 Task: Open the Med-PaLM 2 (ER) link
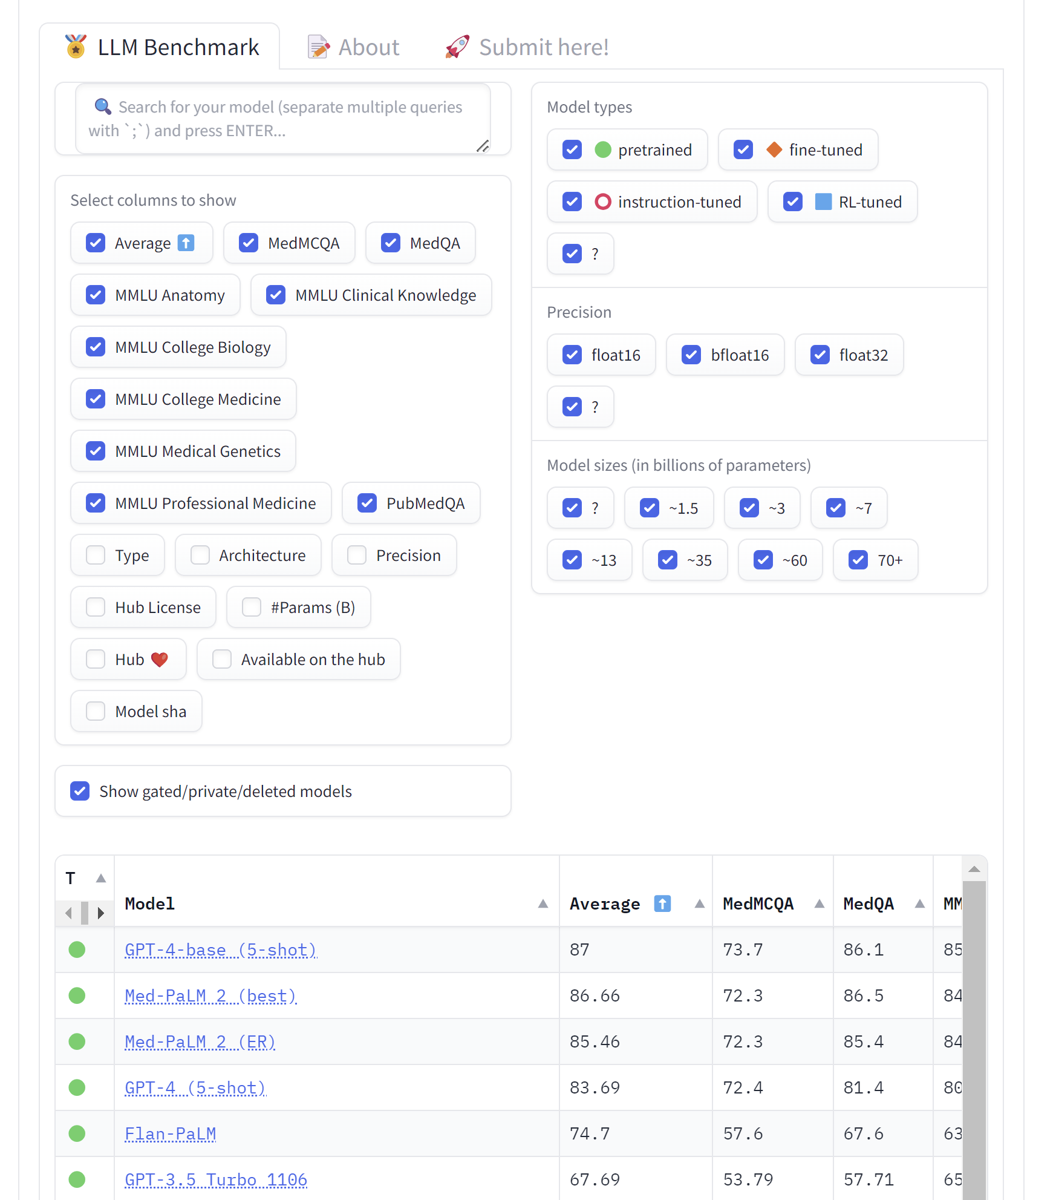click(200, 1041)
